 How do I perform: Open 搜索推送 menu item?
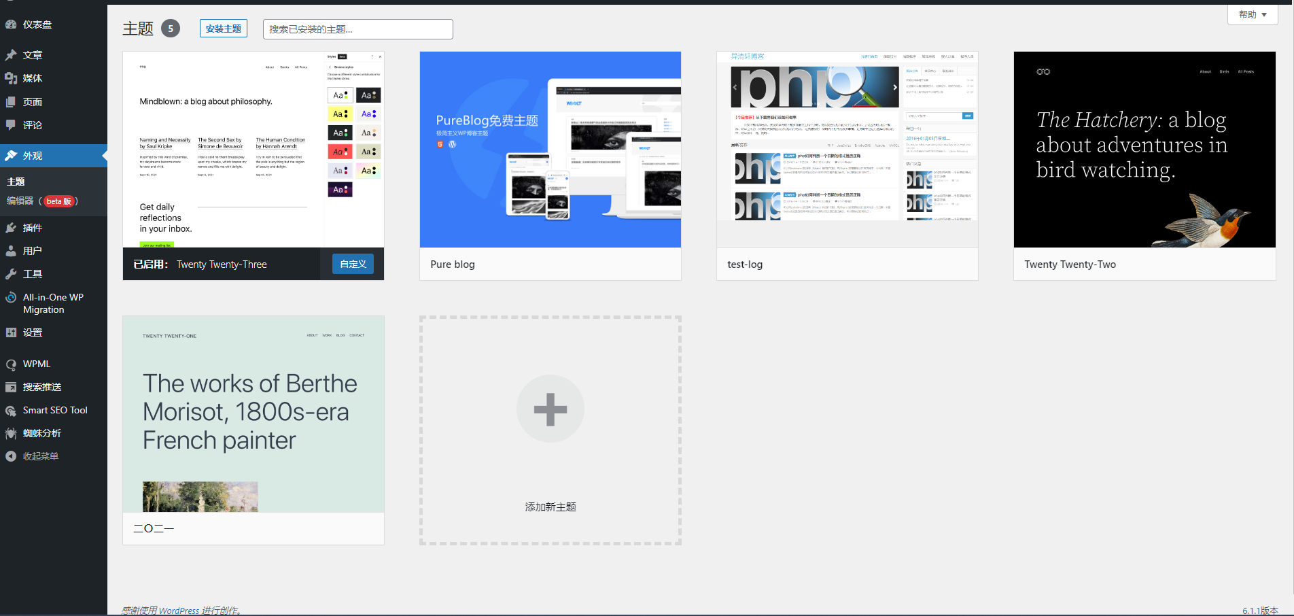(54, 387)
